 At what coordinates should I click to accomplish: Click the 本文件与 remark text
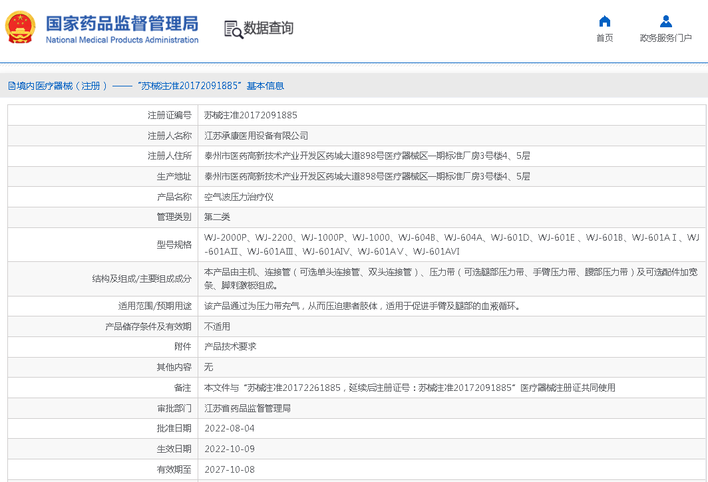(x=409, y=388)
